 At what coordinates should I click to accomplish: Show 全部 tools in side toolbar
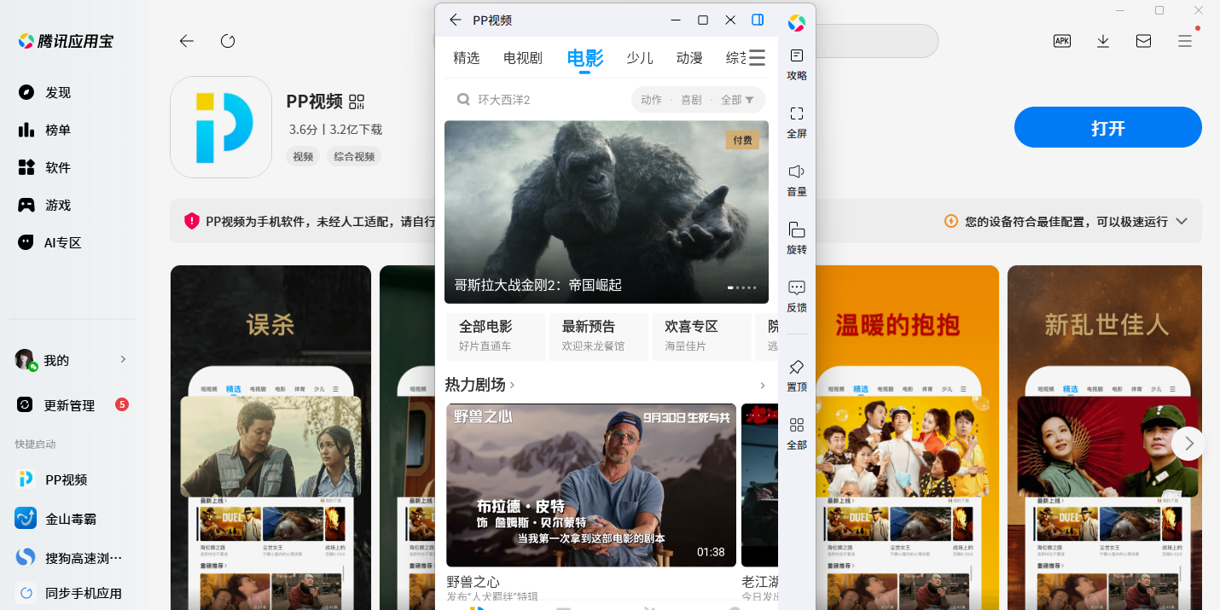796,433
